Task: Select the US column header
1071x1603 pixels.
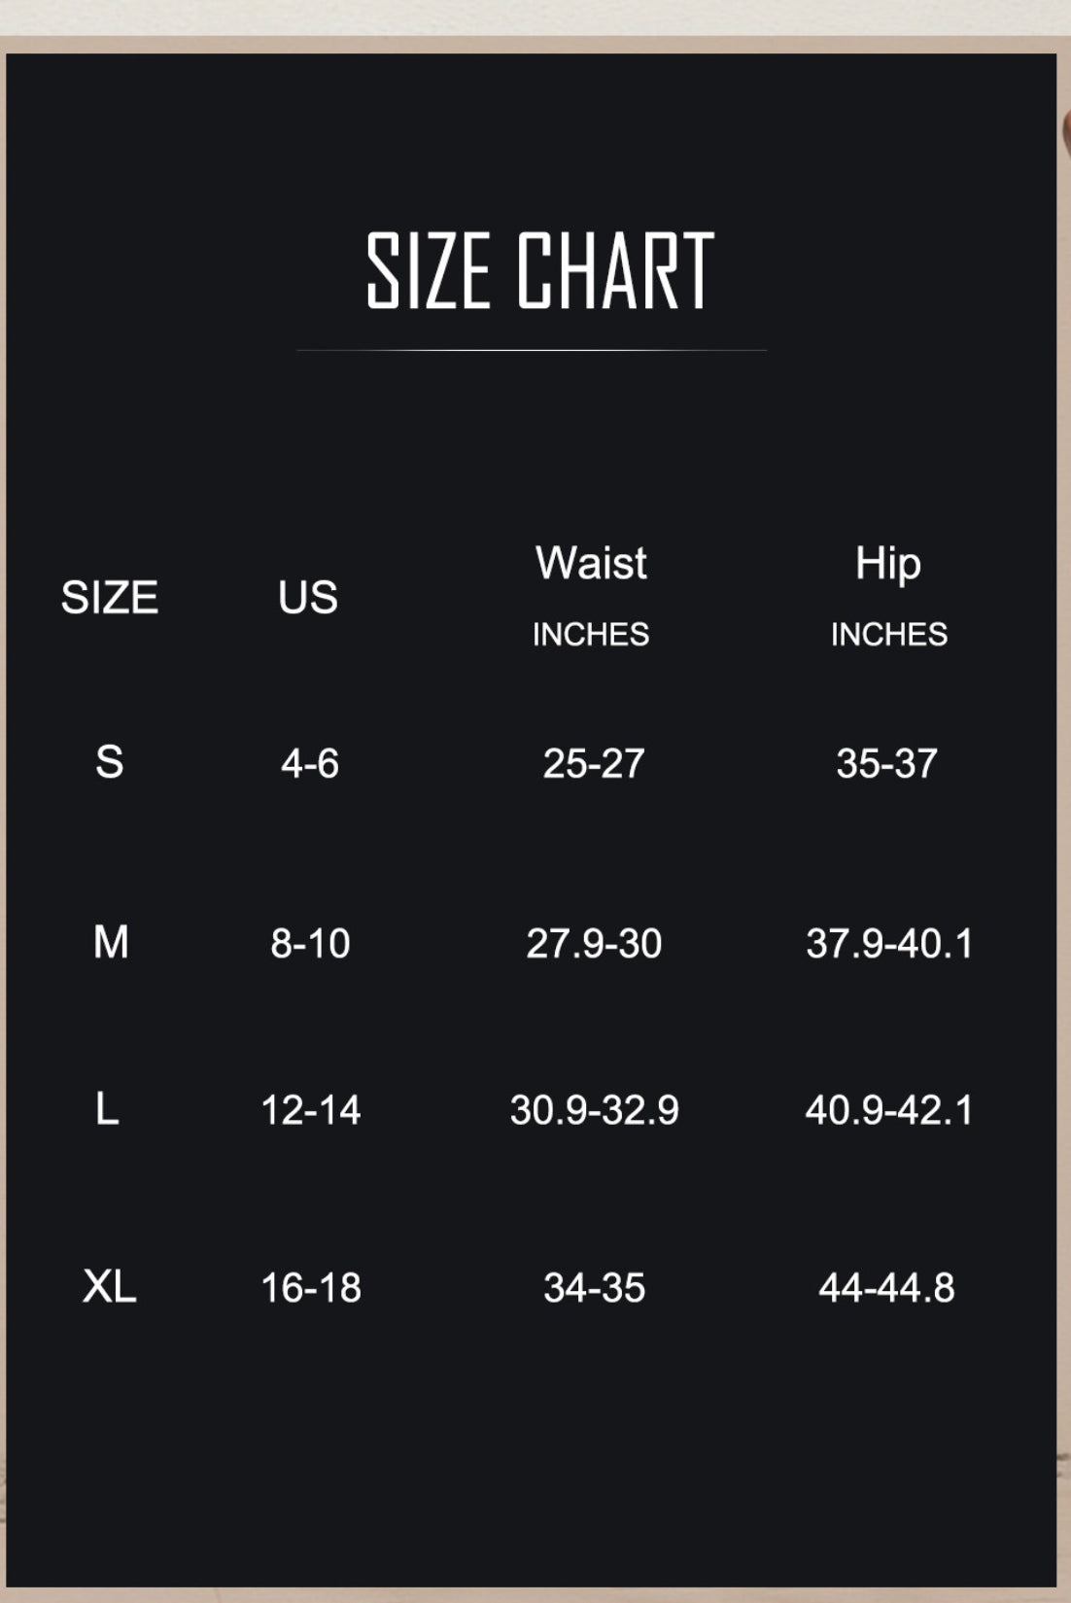Action: 308,597
